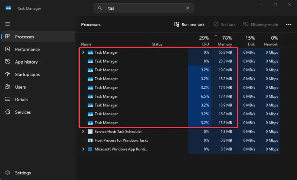
Task: Click the Users people icon
Action: pos(7,87)
